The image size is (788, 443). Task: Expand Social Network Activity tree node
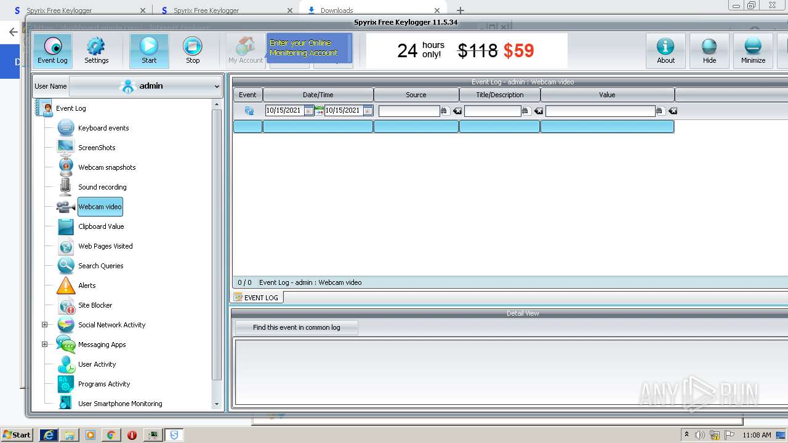pyautogui.click(x=44, y=325)
